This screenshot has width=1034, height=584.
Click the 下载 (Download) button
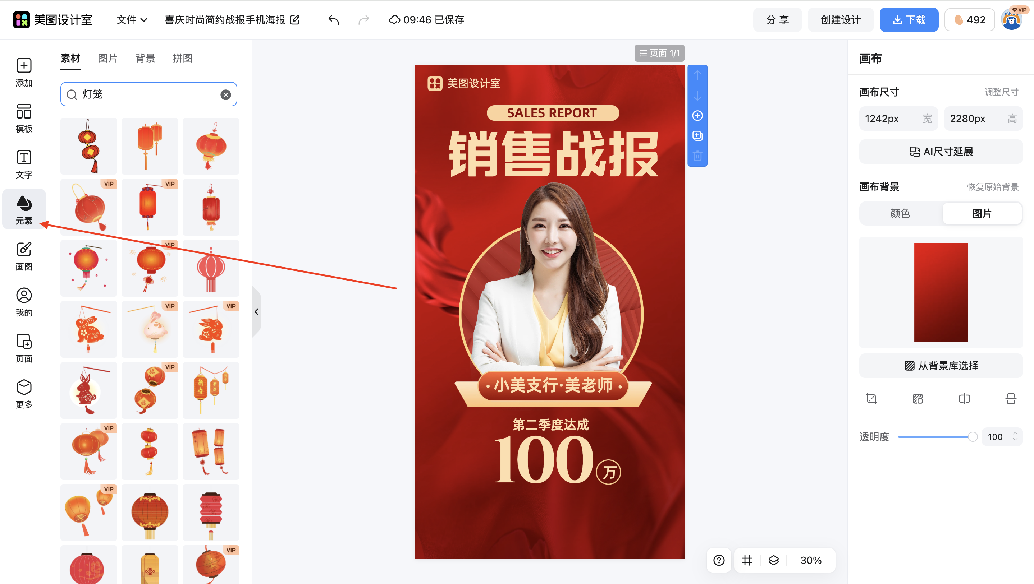tap(909, 19)
